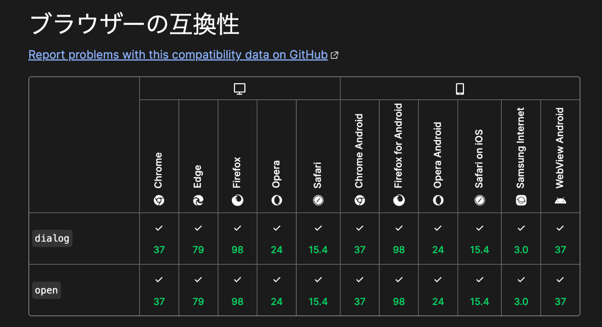Expand dialog support details for Chrome 37

[x=159, y=238]
